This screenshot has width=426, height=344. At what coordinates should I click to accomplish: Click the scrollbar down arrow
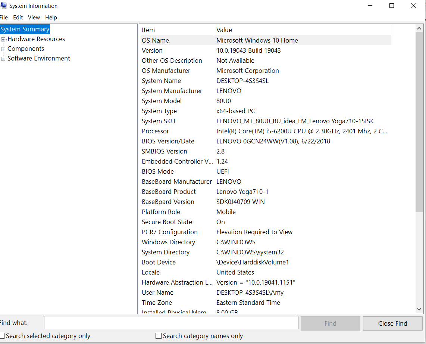click(419, 310)
